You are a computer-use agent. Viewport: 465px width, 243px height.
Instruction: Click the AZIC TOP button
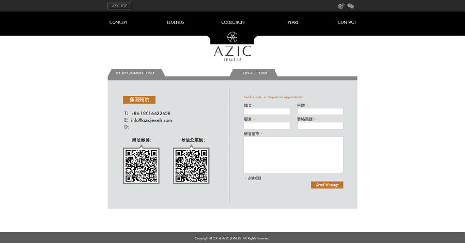tap(119, 6)
